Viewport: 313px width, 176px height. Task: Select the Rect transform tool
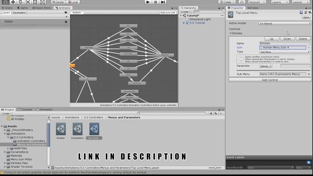(35, 2)
